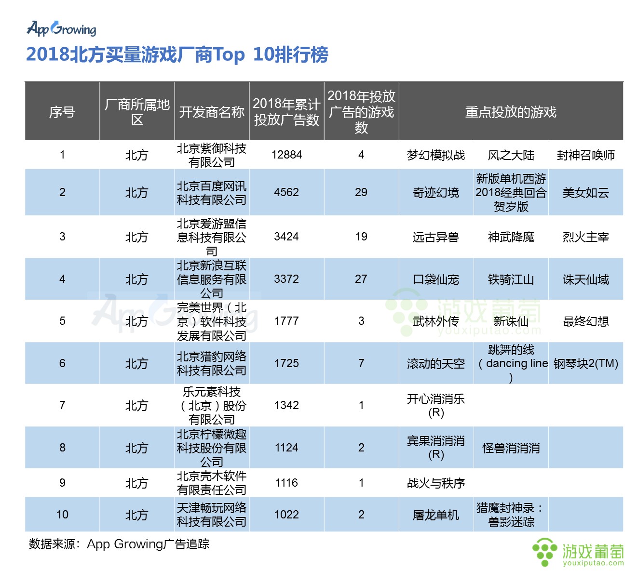
Task: Select the game count cell 7
Action: [x=361, y=363]
